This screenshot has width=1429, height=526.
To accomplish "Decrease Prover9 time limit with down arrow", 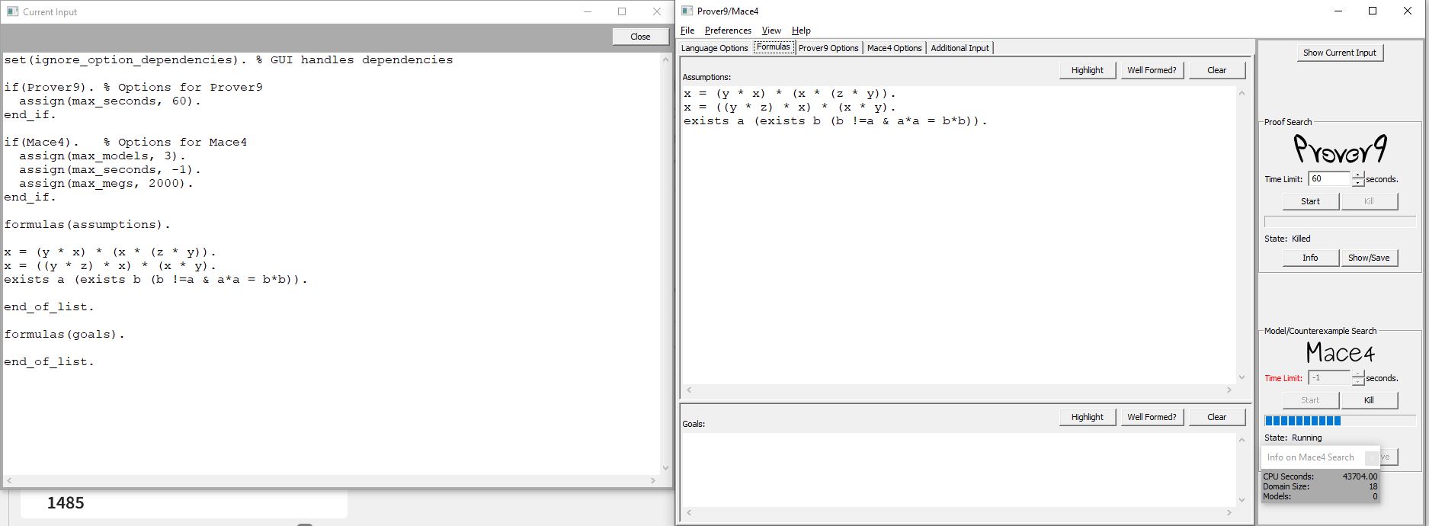I will 1358,183.
